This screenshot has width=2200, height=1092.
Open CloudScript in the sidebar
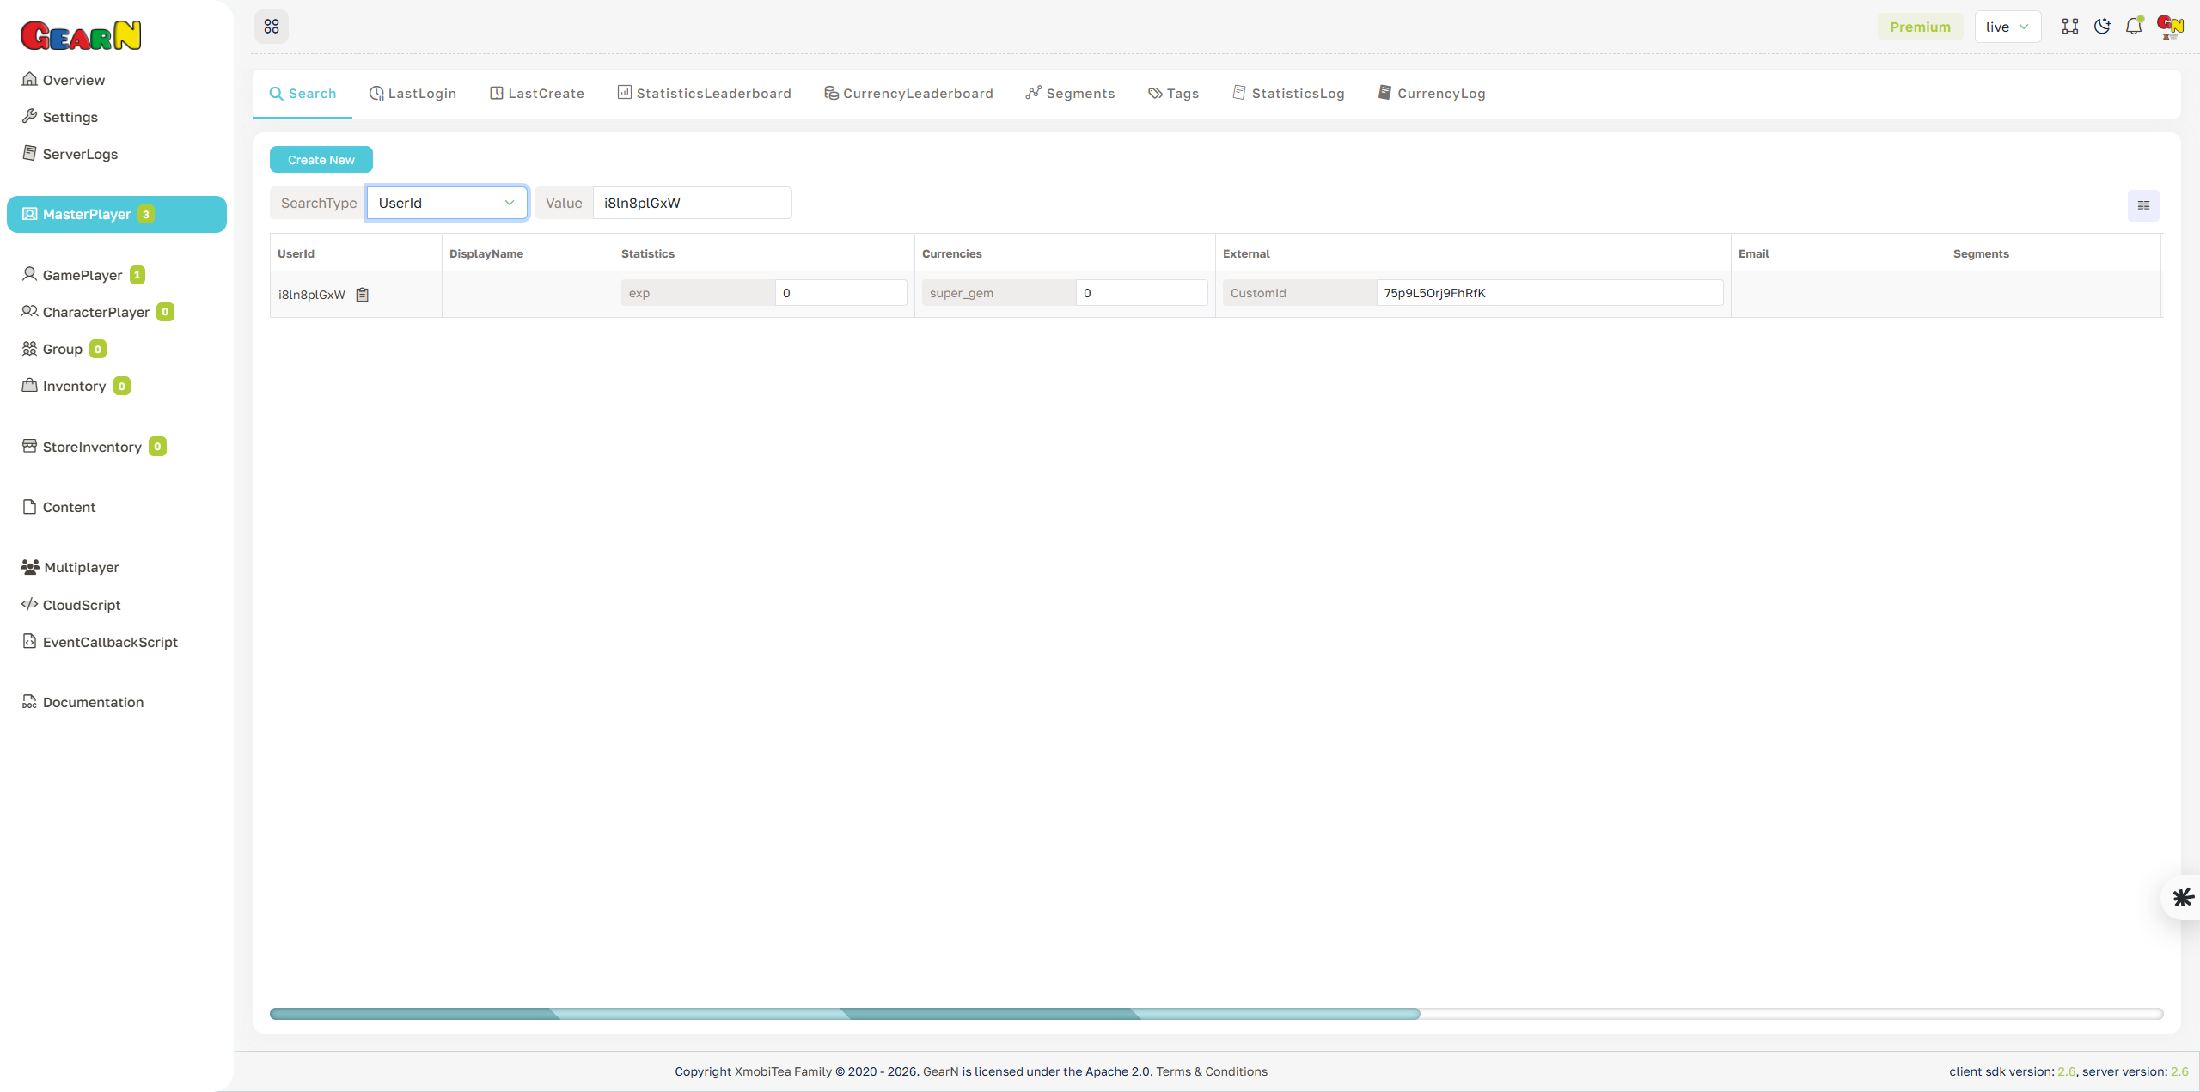(x=81, y=605)
